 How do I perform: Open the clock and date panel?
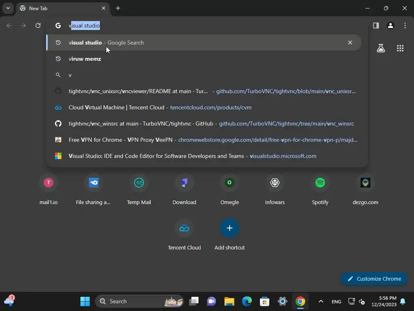click(384, 301)
